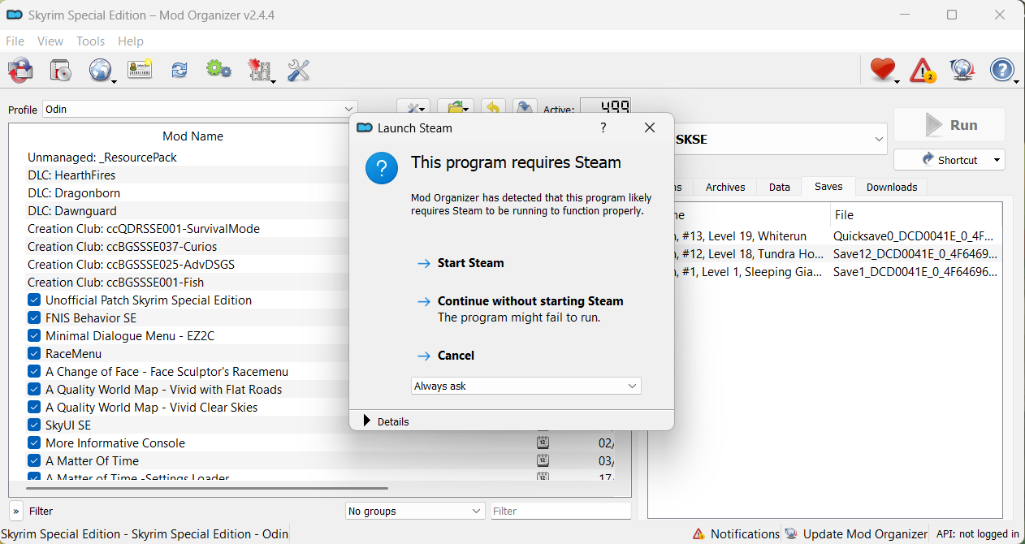The image size is (1025, 544).
Task: Disable Minimal Dialogue Menu - EZ2C mod
Action: pos(34,336)
